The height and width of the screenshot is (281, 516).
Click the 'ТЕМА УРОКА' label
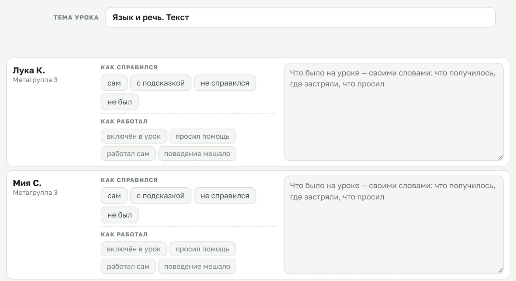coord(76,17)
